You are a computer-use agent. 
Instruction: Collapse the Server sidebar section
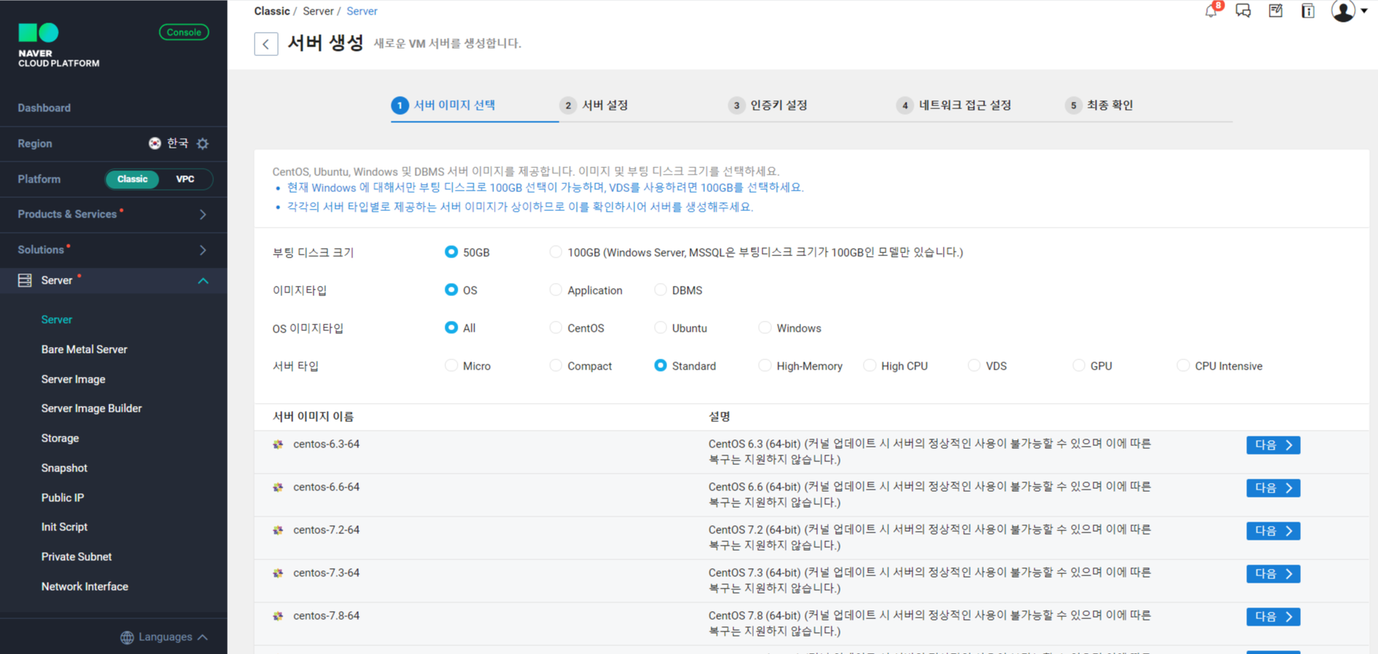point(203,281)
